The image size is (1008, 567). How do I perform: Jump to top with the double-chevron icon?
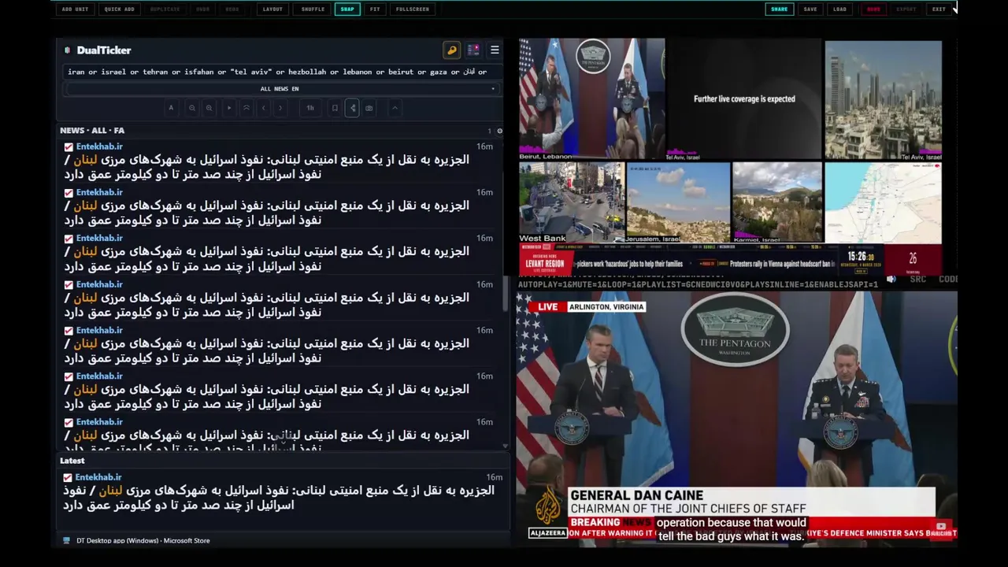coord(246,108)
